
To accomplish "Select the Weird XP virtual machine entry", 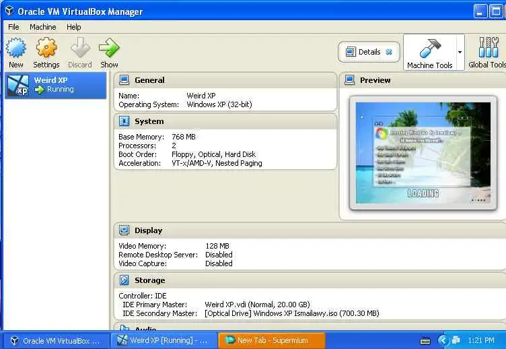I will [x=55, y=85].
